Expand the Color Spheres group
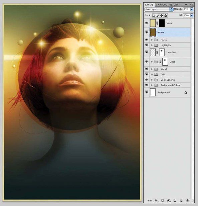 point(152,80)
